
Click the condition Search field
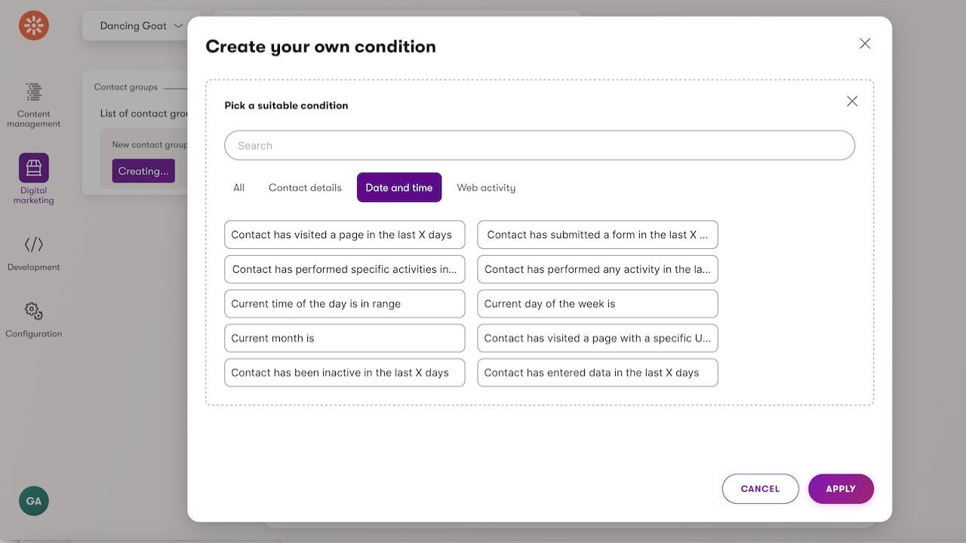coord(540,146)
